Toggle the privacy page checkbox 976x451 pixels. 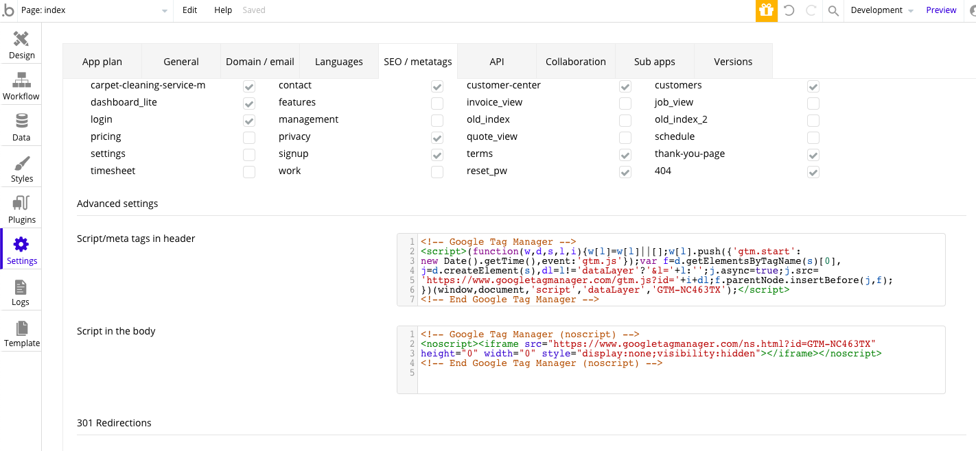[x=437, y=138]
